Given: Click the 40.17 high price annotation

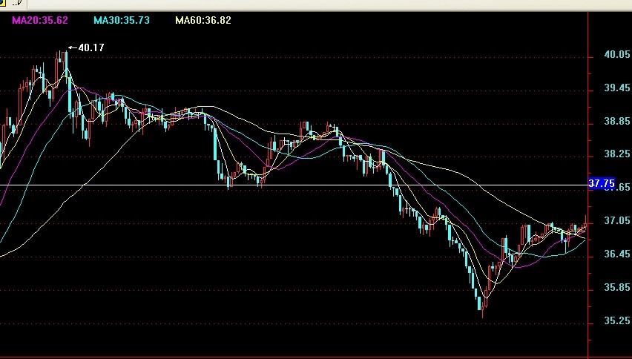Looking at the screenshot, I should (x=90, y=47).
